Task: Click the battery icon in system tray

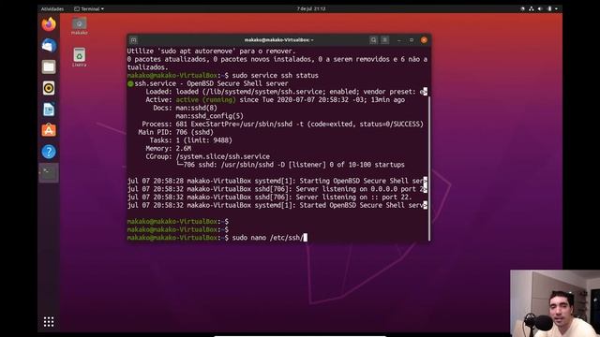Action: (x=549, y=8)
